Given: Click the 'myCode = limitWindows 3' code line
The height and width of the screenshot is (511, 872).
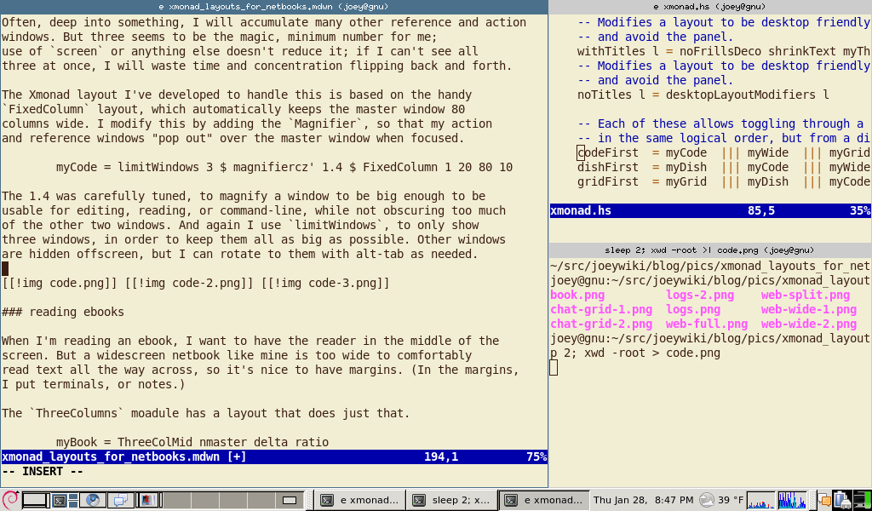Looking at the screenshot, I should click(284, 168).
